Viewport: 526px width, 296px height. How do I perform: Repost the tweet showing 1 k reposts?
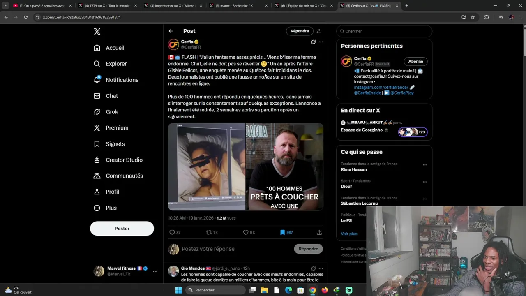212,232
